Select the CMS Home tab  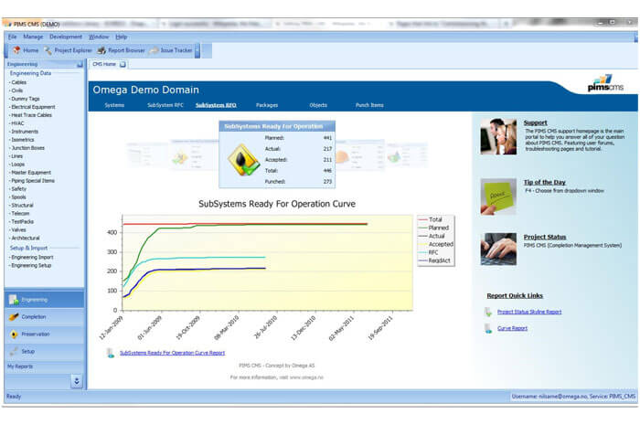pyautogui.click(x=109, y=64)
